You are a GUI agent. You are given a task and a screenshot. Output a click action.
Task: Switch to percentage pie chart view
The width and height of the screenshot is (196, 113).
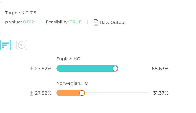click(x=22, y=45)
